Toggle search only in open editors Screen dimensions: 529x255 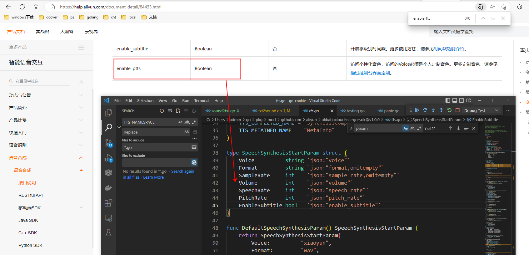(194, 147)
